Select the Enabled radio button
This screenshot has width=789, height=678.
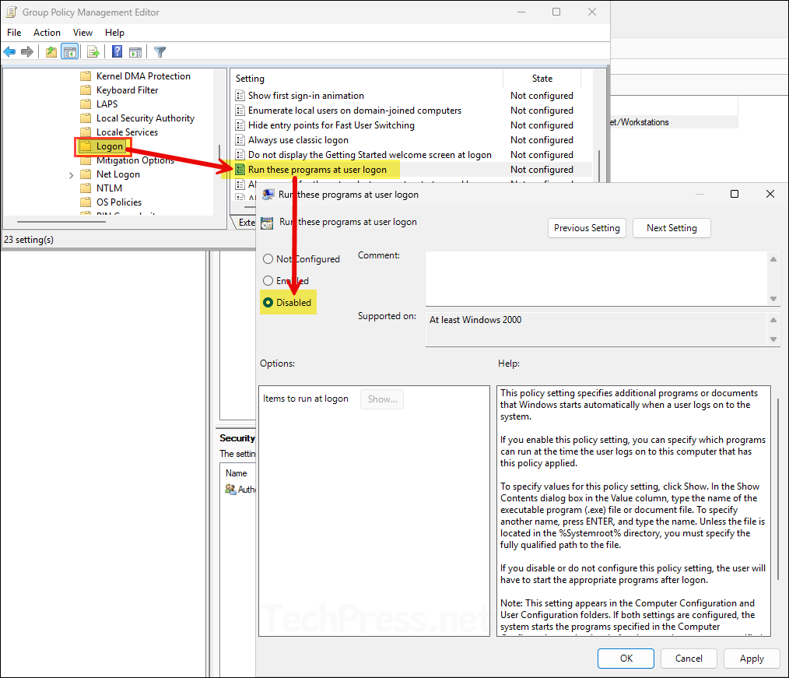click(x=268, y=280)
